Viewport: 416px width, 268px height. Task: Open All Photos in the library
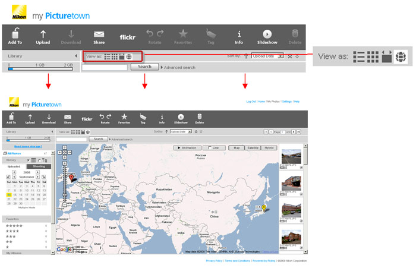click(14, 153)
